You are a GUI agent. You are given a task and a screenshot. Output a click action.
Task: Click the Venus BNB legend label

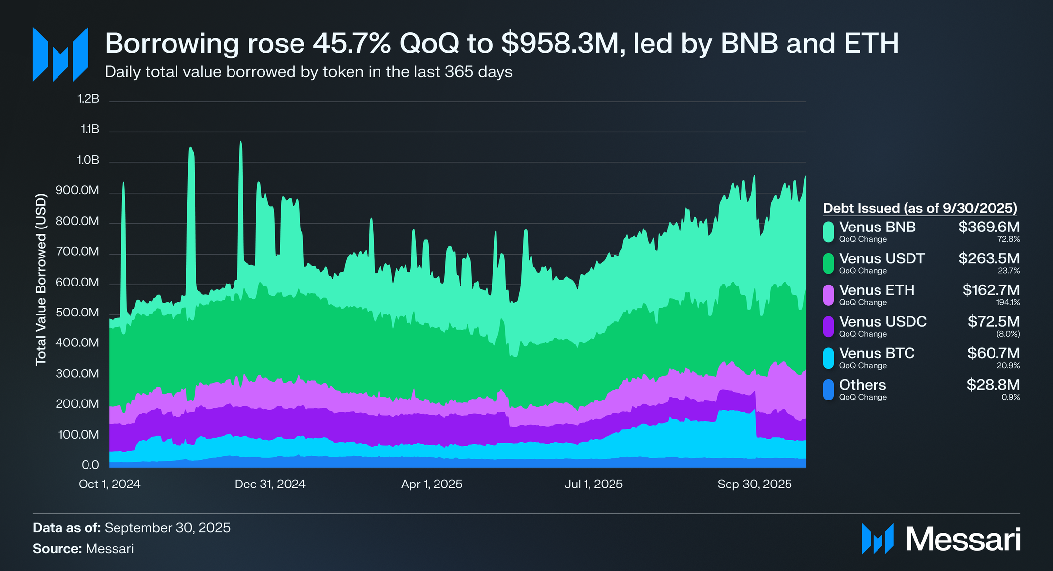[877, 227]
